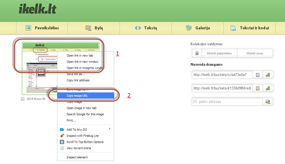Open the Tekstą tab
285x164 pixels.
tap(146, 28)
